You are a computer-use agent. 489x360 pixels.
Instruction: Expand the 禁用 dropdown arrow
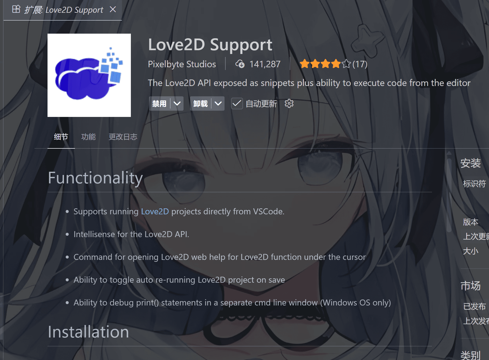[x=177, y=104]
